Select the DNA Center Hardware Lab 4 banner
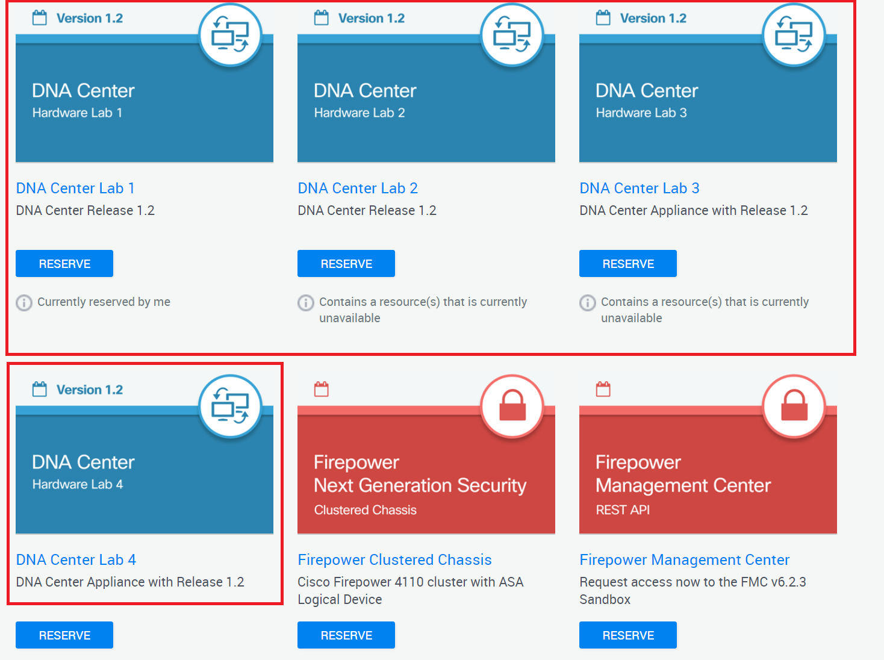The height and width of the screenshot is (660, 884). pos(145,470)
